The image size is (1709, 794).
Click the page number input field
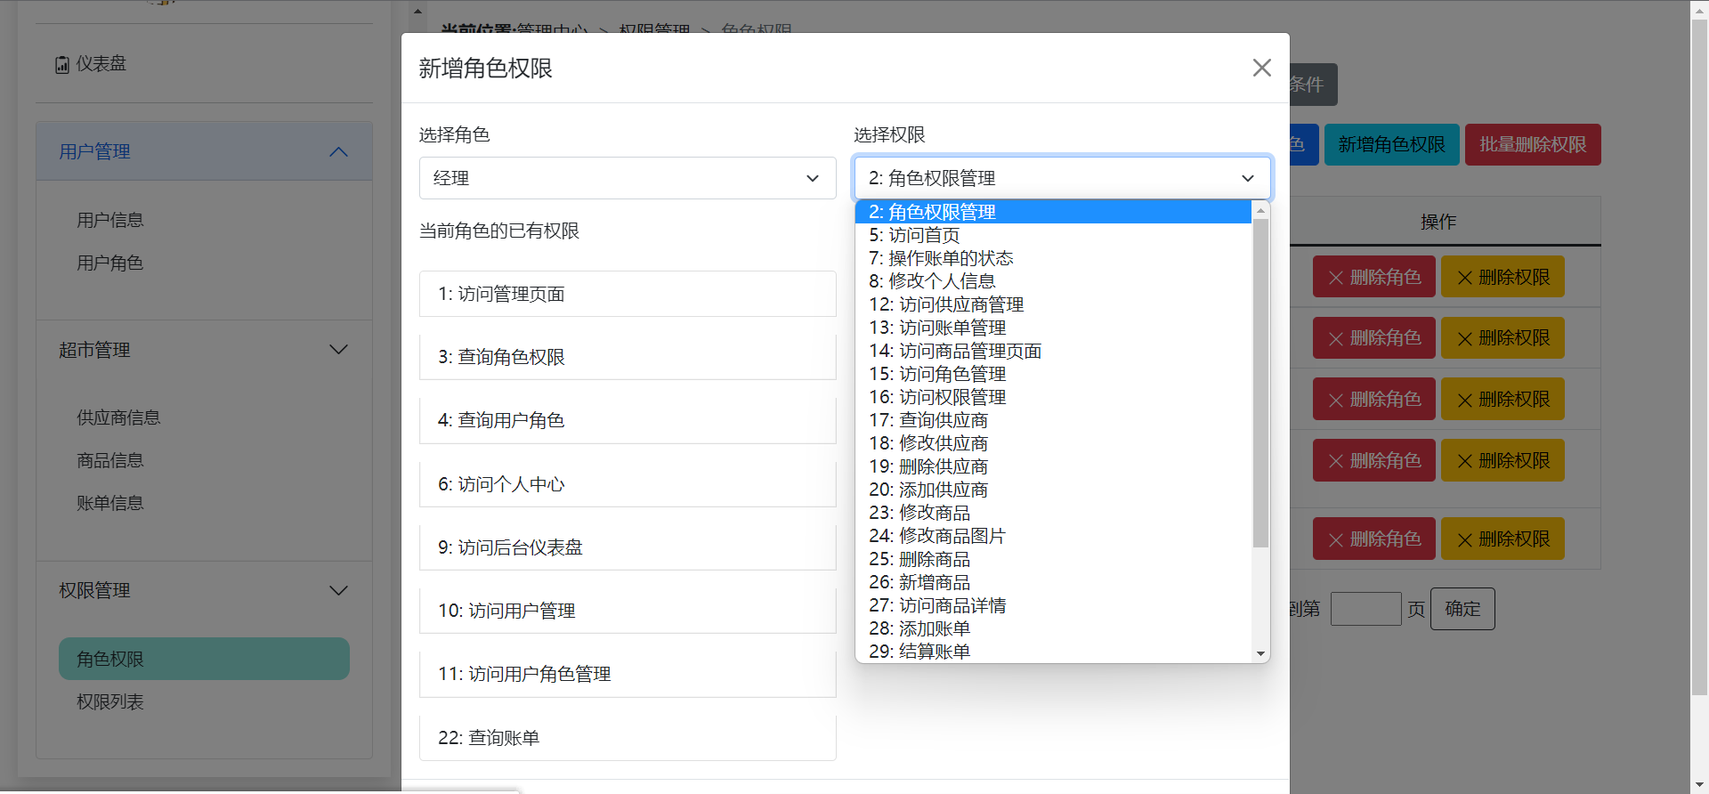point(1365,609)
